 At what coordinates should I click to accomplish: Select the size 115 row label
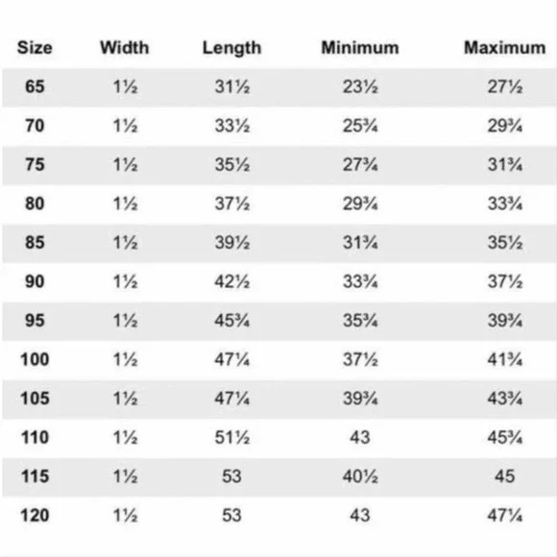pyautogui.click(x=35, y=476)
